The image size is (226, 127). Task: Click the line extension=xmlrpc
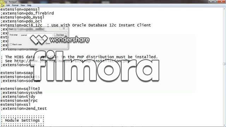tap(19, 101)
